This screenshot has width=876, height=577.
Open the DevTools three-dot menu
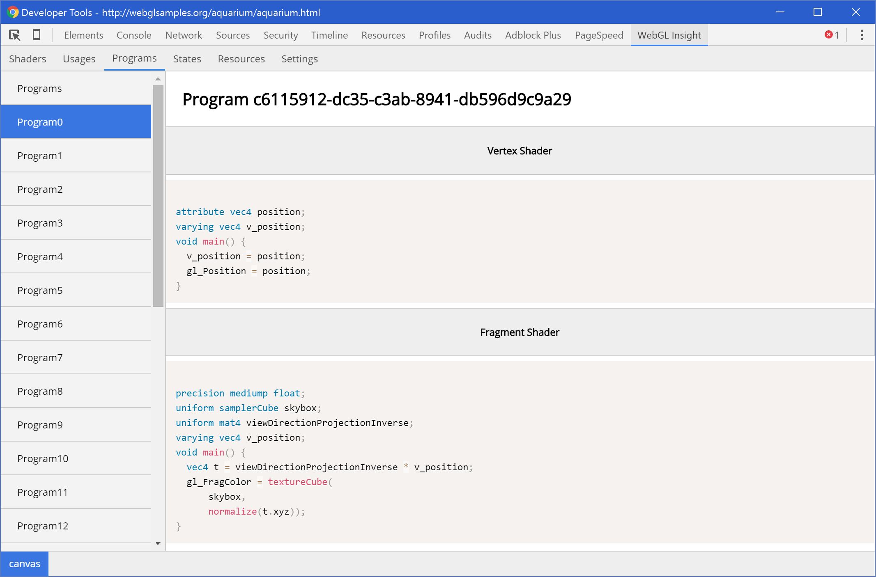[862, 35]
